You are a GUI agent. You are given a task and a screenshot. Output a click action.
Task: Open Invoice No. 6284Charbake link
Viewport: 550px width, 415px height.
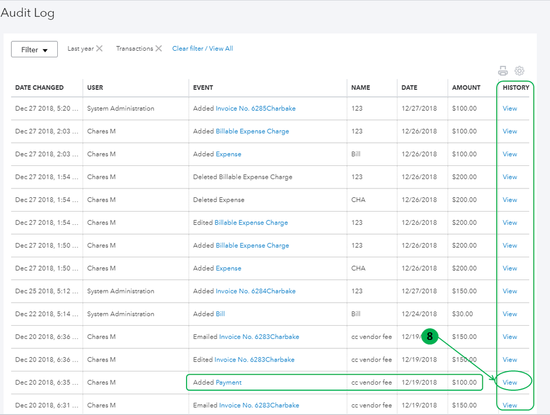pos(255,291)
